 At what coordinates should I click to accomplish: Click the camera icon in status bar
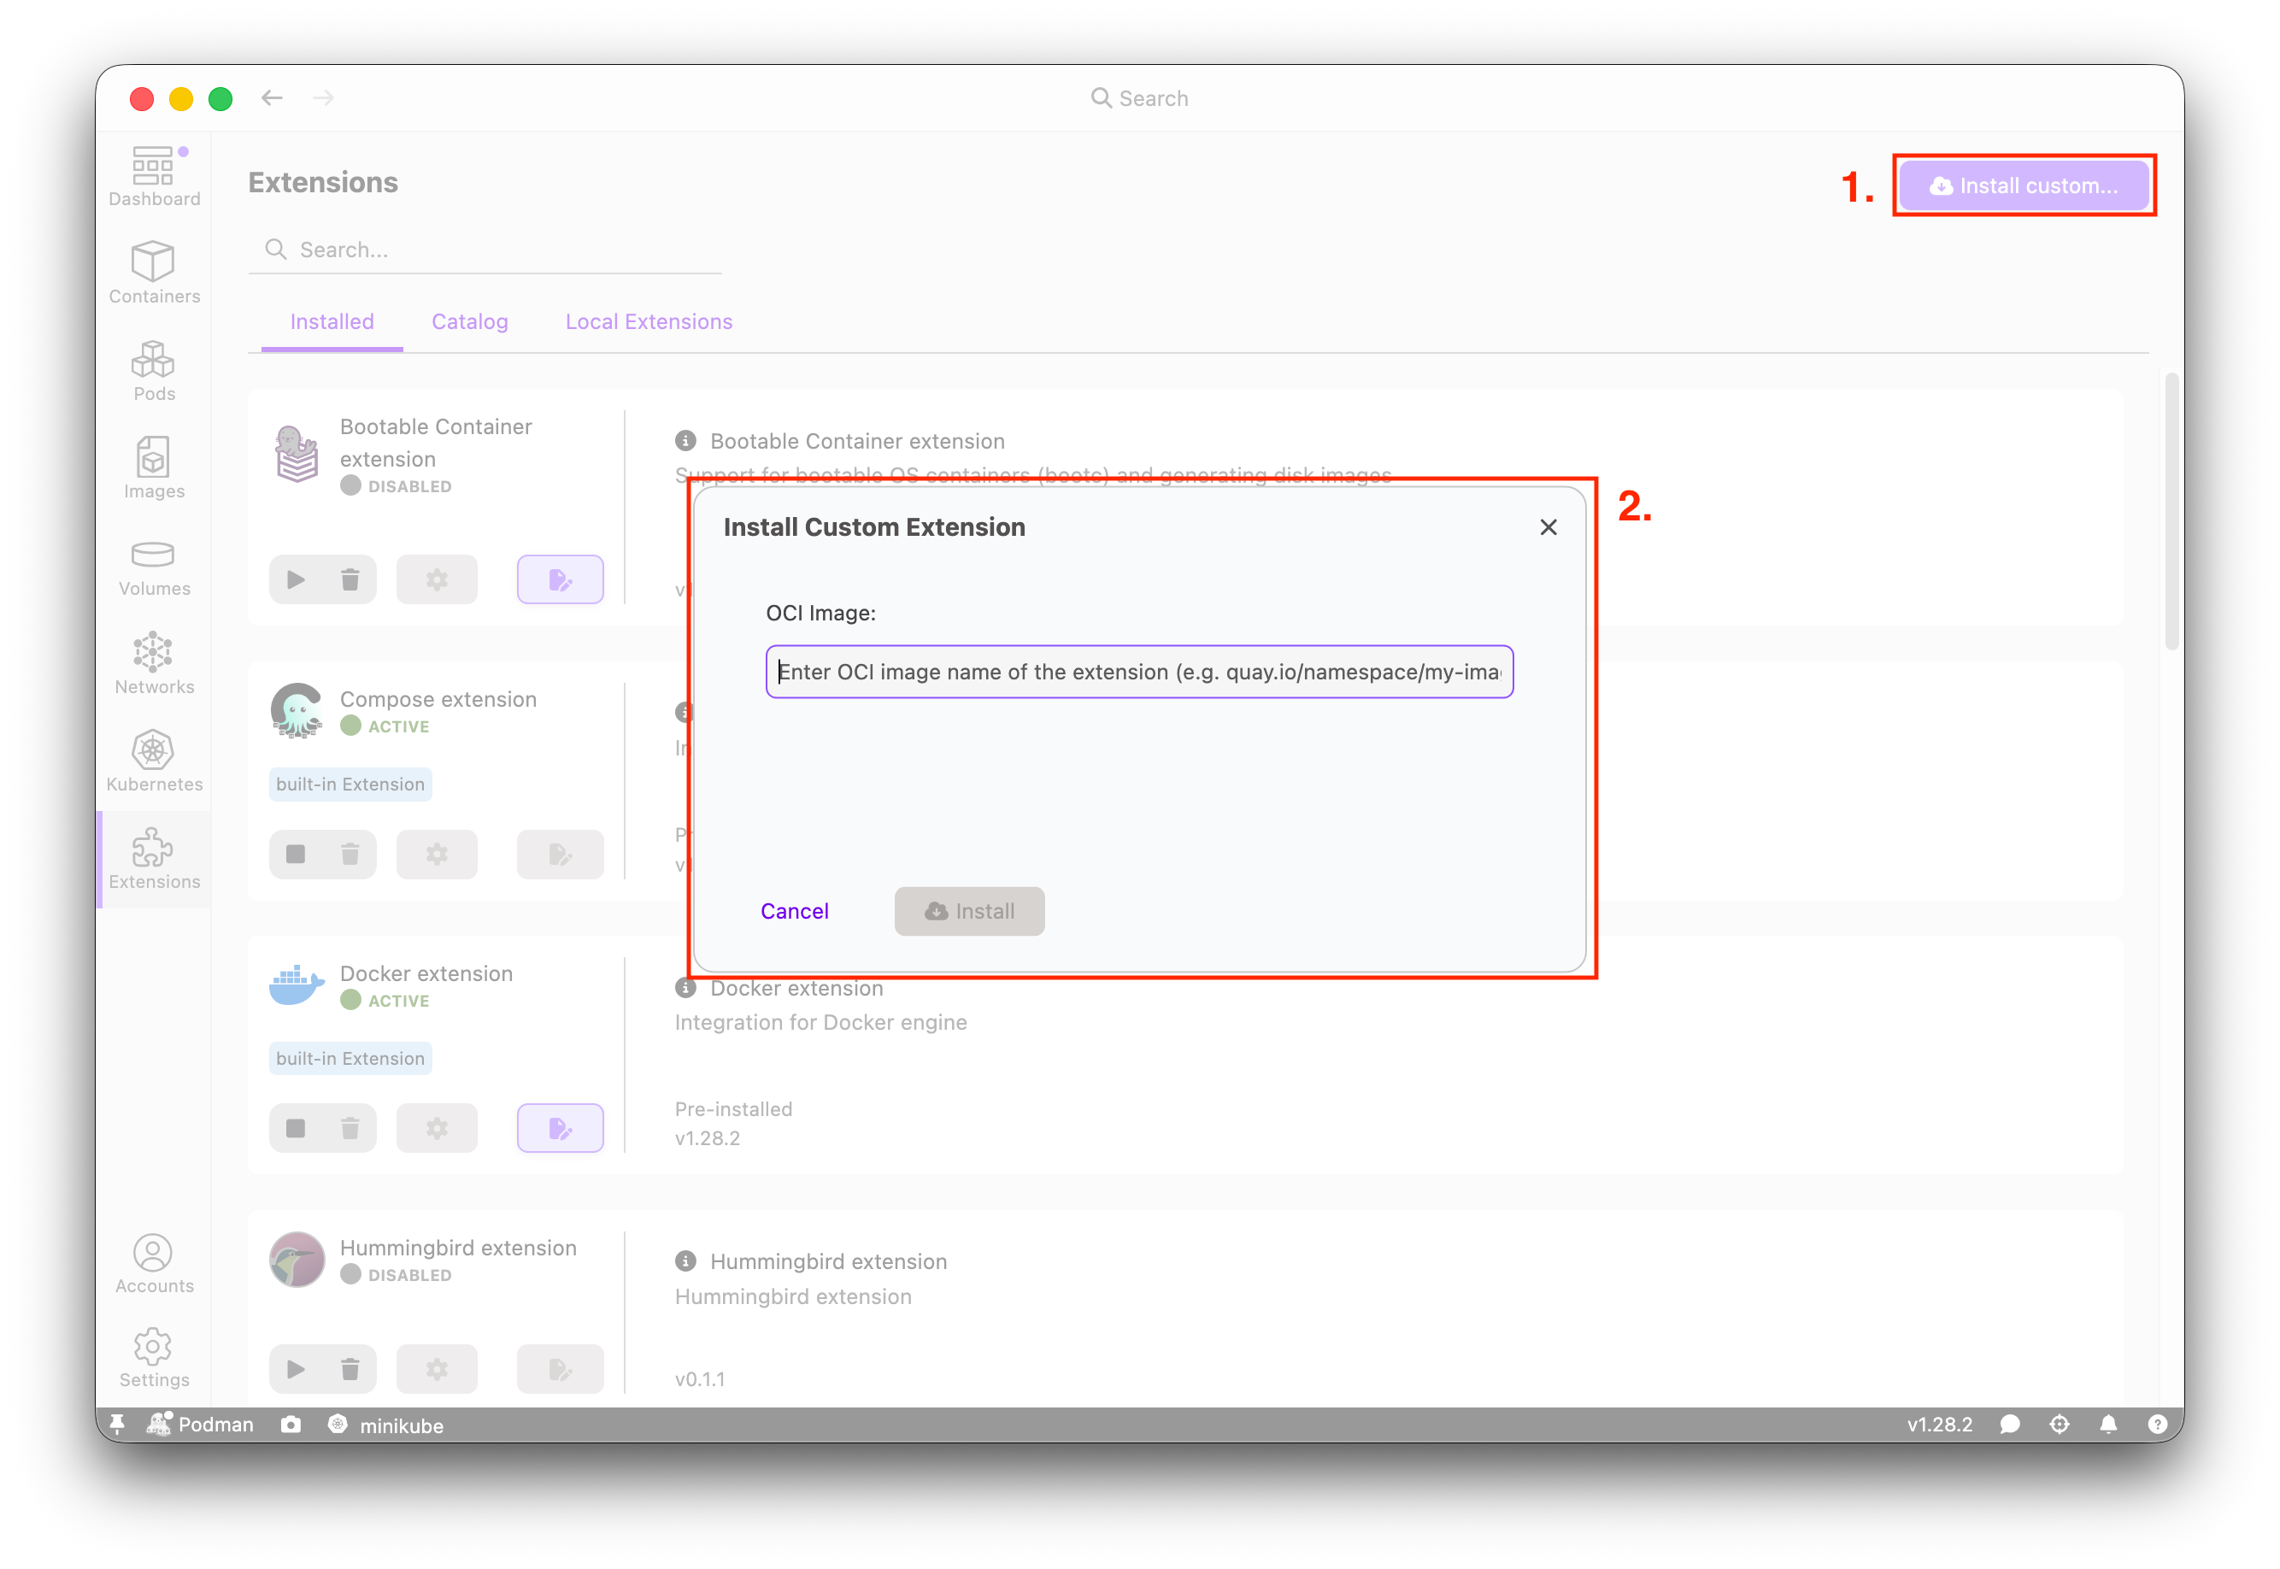[x=290, y=1424]
